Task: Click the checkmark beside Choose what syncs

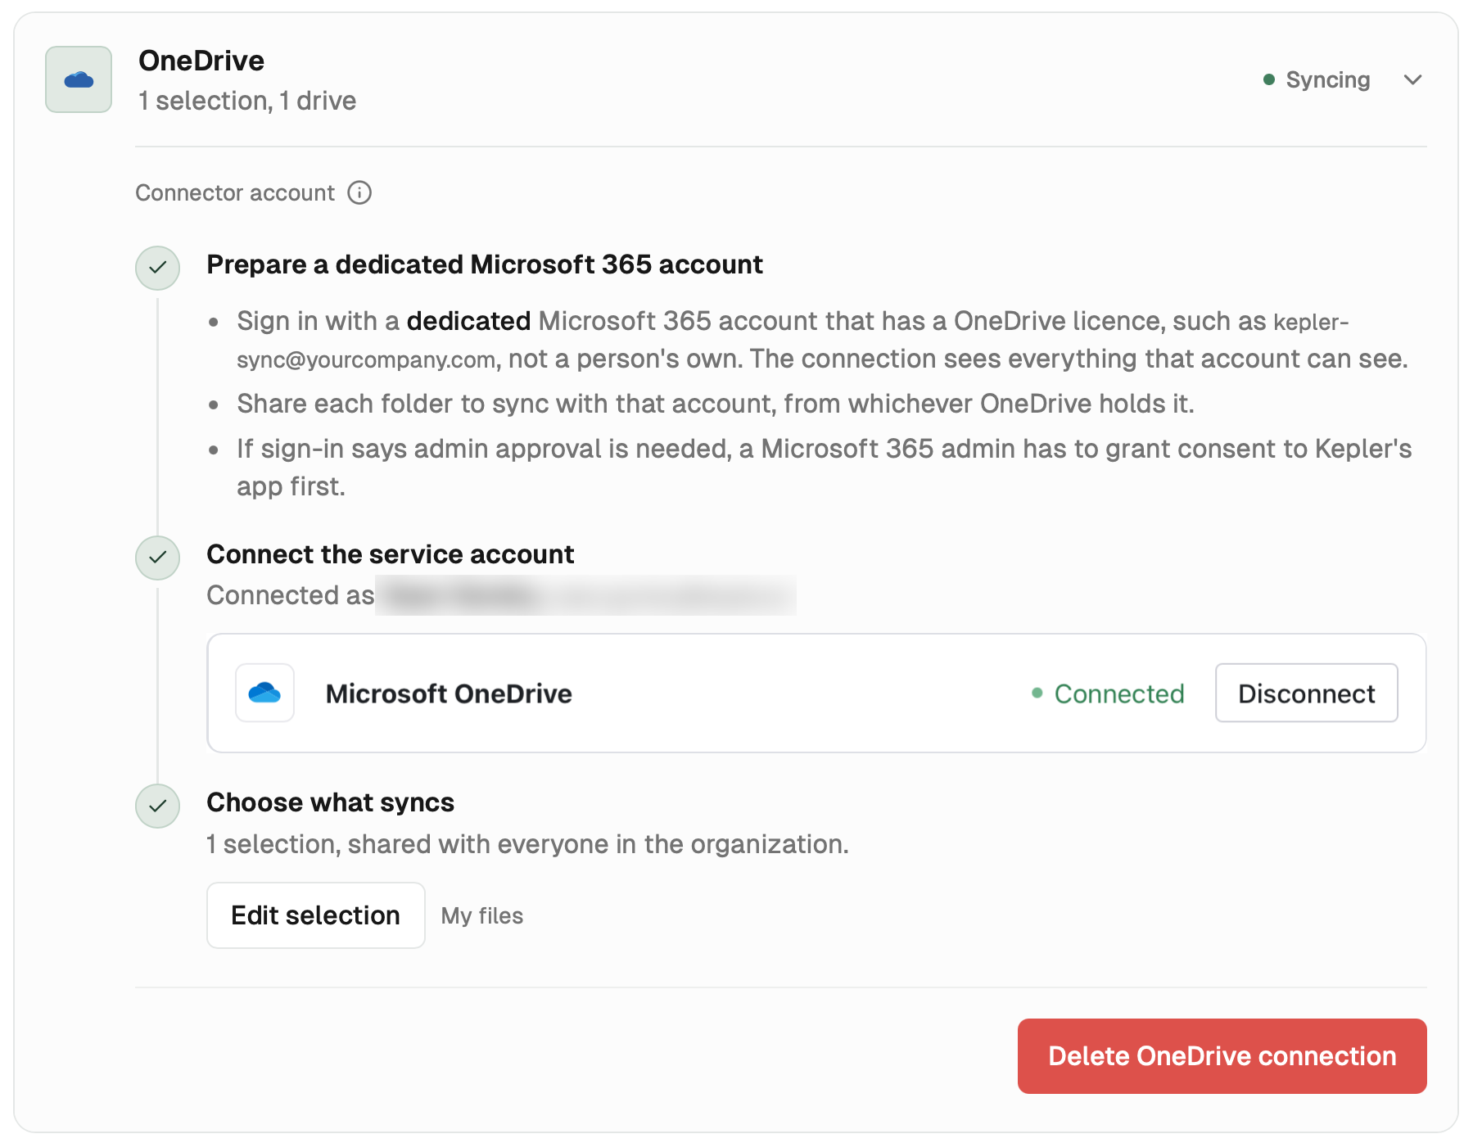Action: [x=157, y=806]
